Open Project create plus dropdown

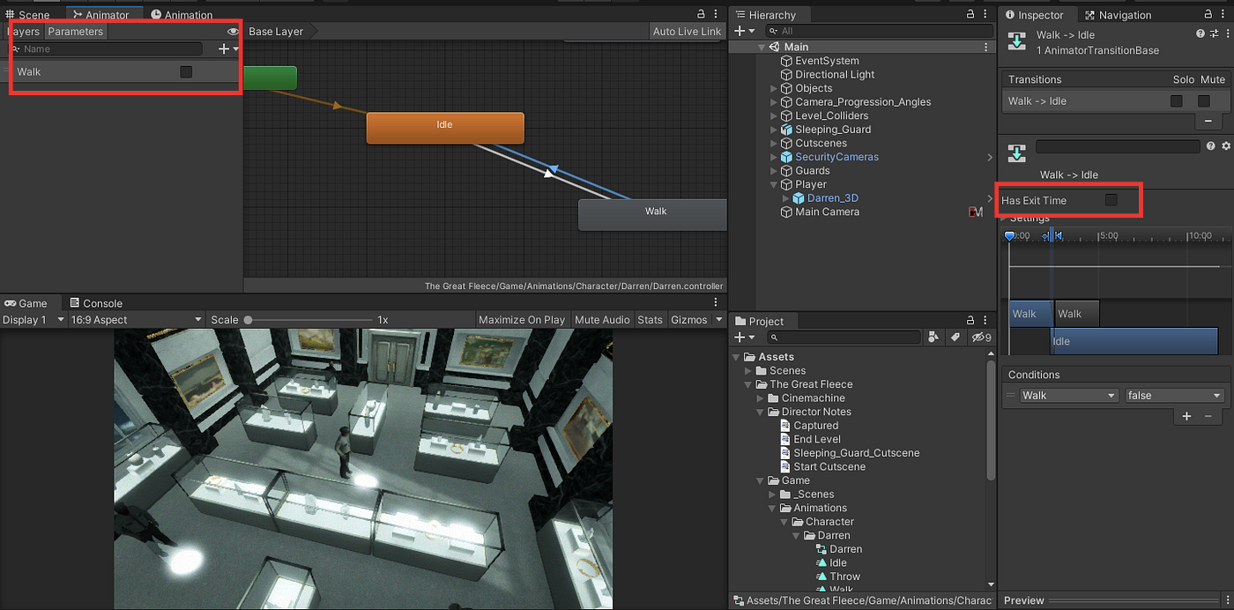tap(745, 338)
